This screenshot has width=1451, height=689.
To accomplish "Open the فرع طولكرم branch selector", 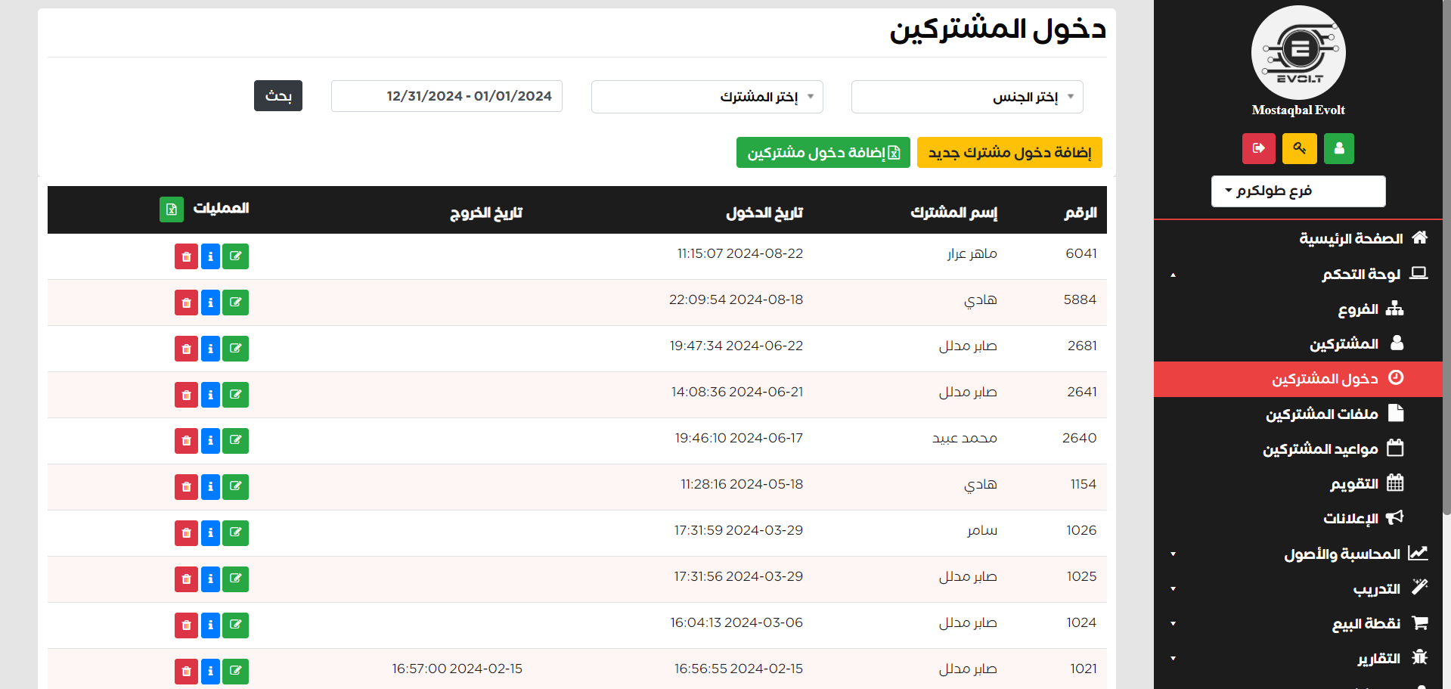I will (1298, 191).
